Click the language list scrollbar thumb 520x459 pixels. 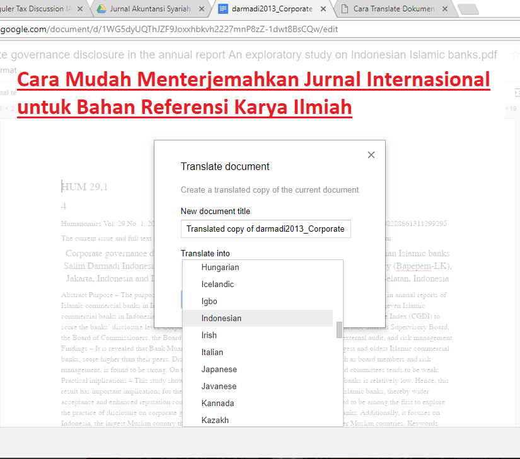coord(339,330)
